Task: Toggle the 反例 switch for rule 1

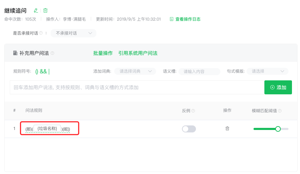Action: coord(189,129)
